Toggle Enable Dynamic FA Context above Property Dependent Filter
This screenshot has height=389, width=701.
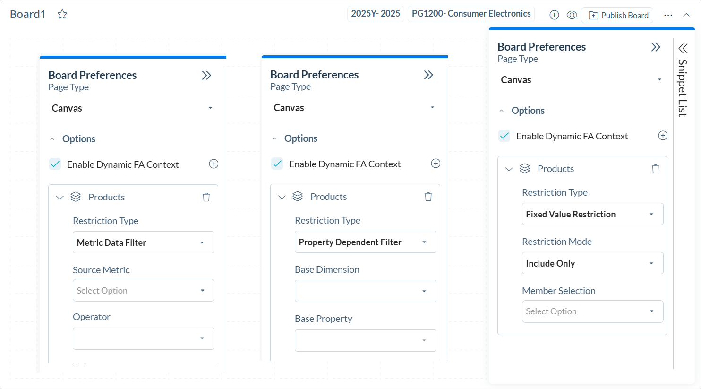[x=277, y=164]
